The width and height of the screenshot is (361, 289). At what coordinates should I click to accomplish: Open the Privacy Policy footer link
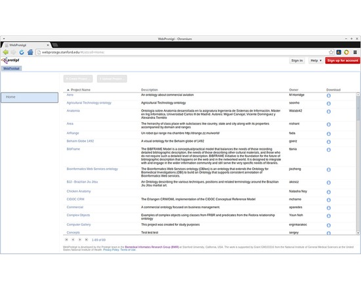pos(111,250)
